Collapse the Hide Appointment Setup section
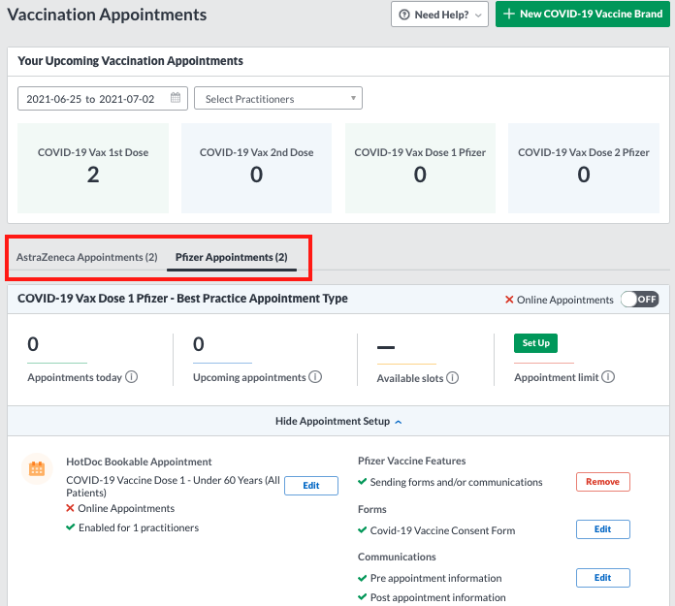The width and height of the screenshot is (675, 606). coord(338,421)
